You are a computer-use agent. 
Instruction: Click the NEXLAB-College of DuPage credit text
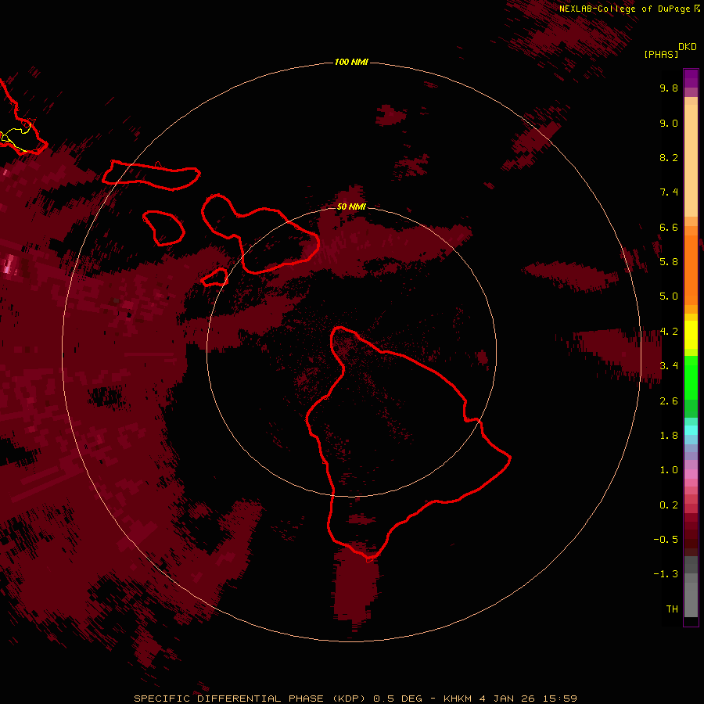click(x=625, y=9)
